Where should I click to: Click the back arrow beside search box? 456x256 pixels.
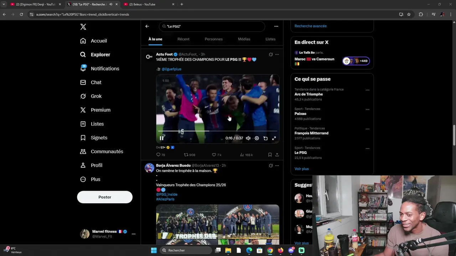click(x=147, y=26)
